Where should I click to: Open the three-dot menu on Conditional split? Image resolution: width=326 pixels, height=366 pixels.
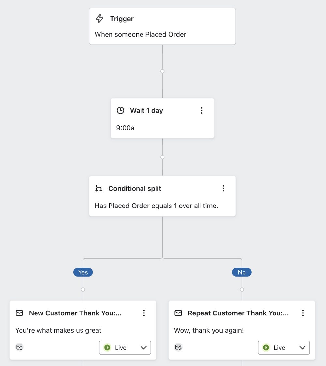point(223,188)
